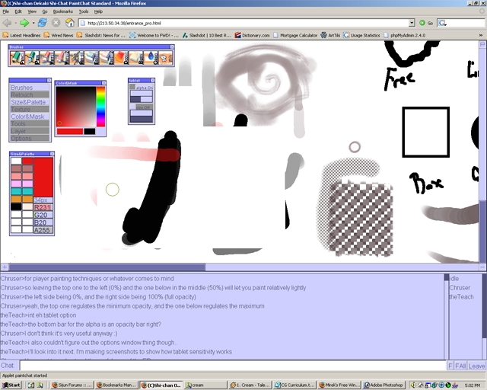This screenshot has width=487, height=390.
Task: Close the Brushes palette window
Action: tap(172, 47)
